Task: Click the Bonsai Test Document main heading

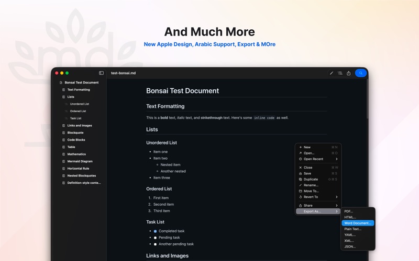Action: click(x=182, y=91)
